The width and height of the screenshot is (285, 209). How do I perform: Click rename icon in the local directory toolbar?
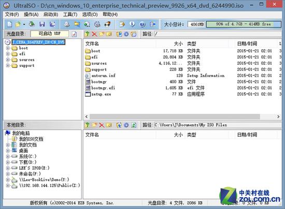tap(109, 125)
